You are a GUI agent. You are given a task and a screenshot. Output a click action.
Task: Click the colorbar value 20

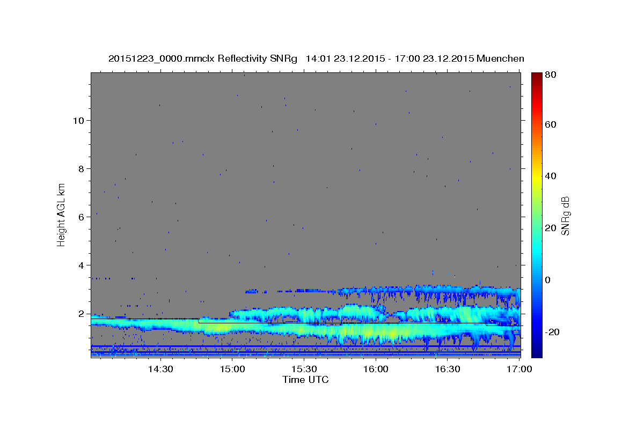(x=551, y=228)
